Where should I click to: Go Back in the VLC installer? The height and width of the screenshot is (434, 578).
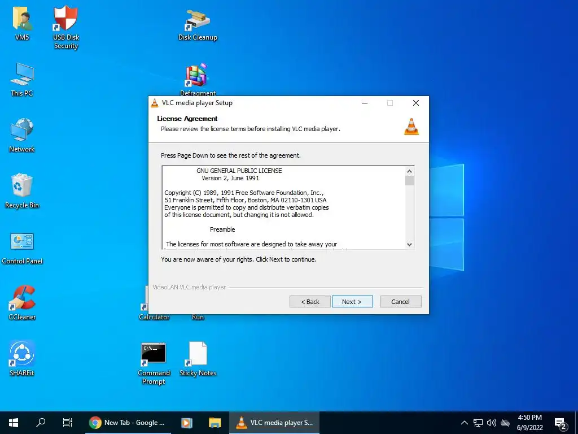coord(310,302)
